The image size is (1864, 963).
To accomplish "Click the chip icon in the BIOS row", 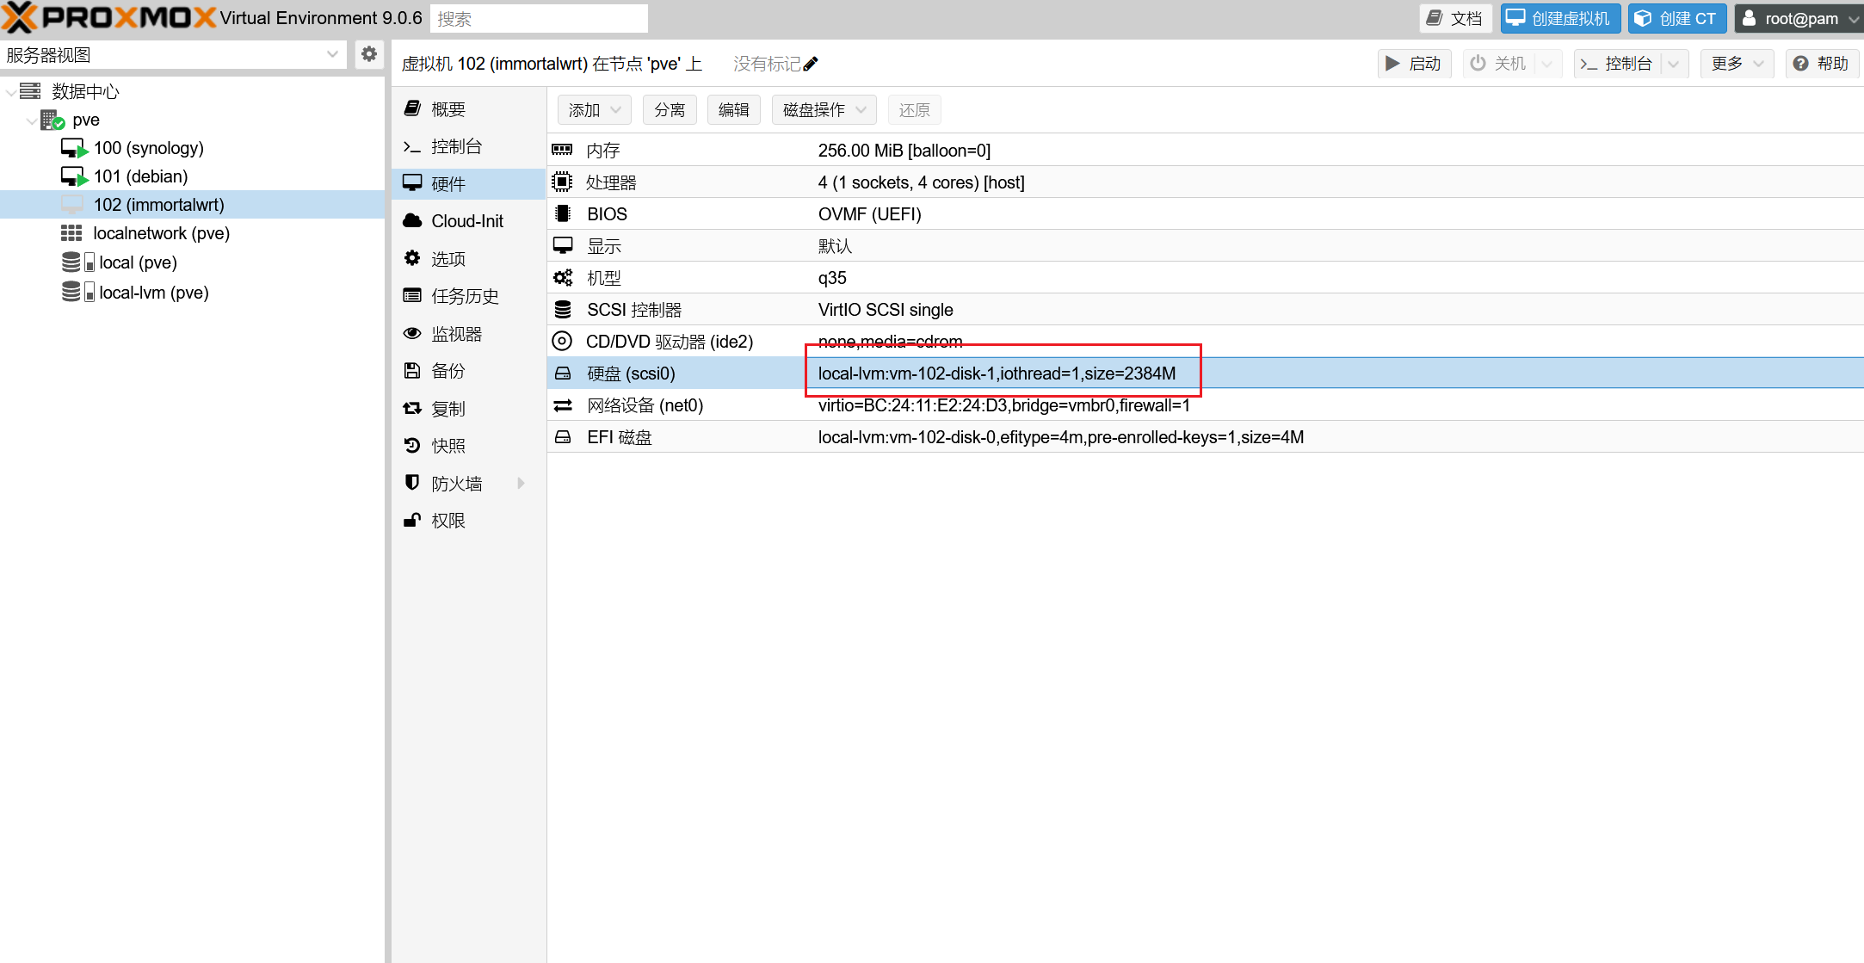I will pos(563,213).
